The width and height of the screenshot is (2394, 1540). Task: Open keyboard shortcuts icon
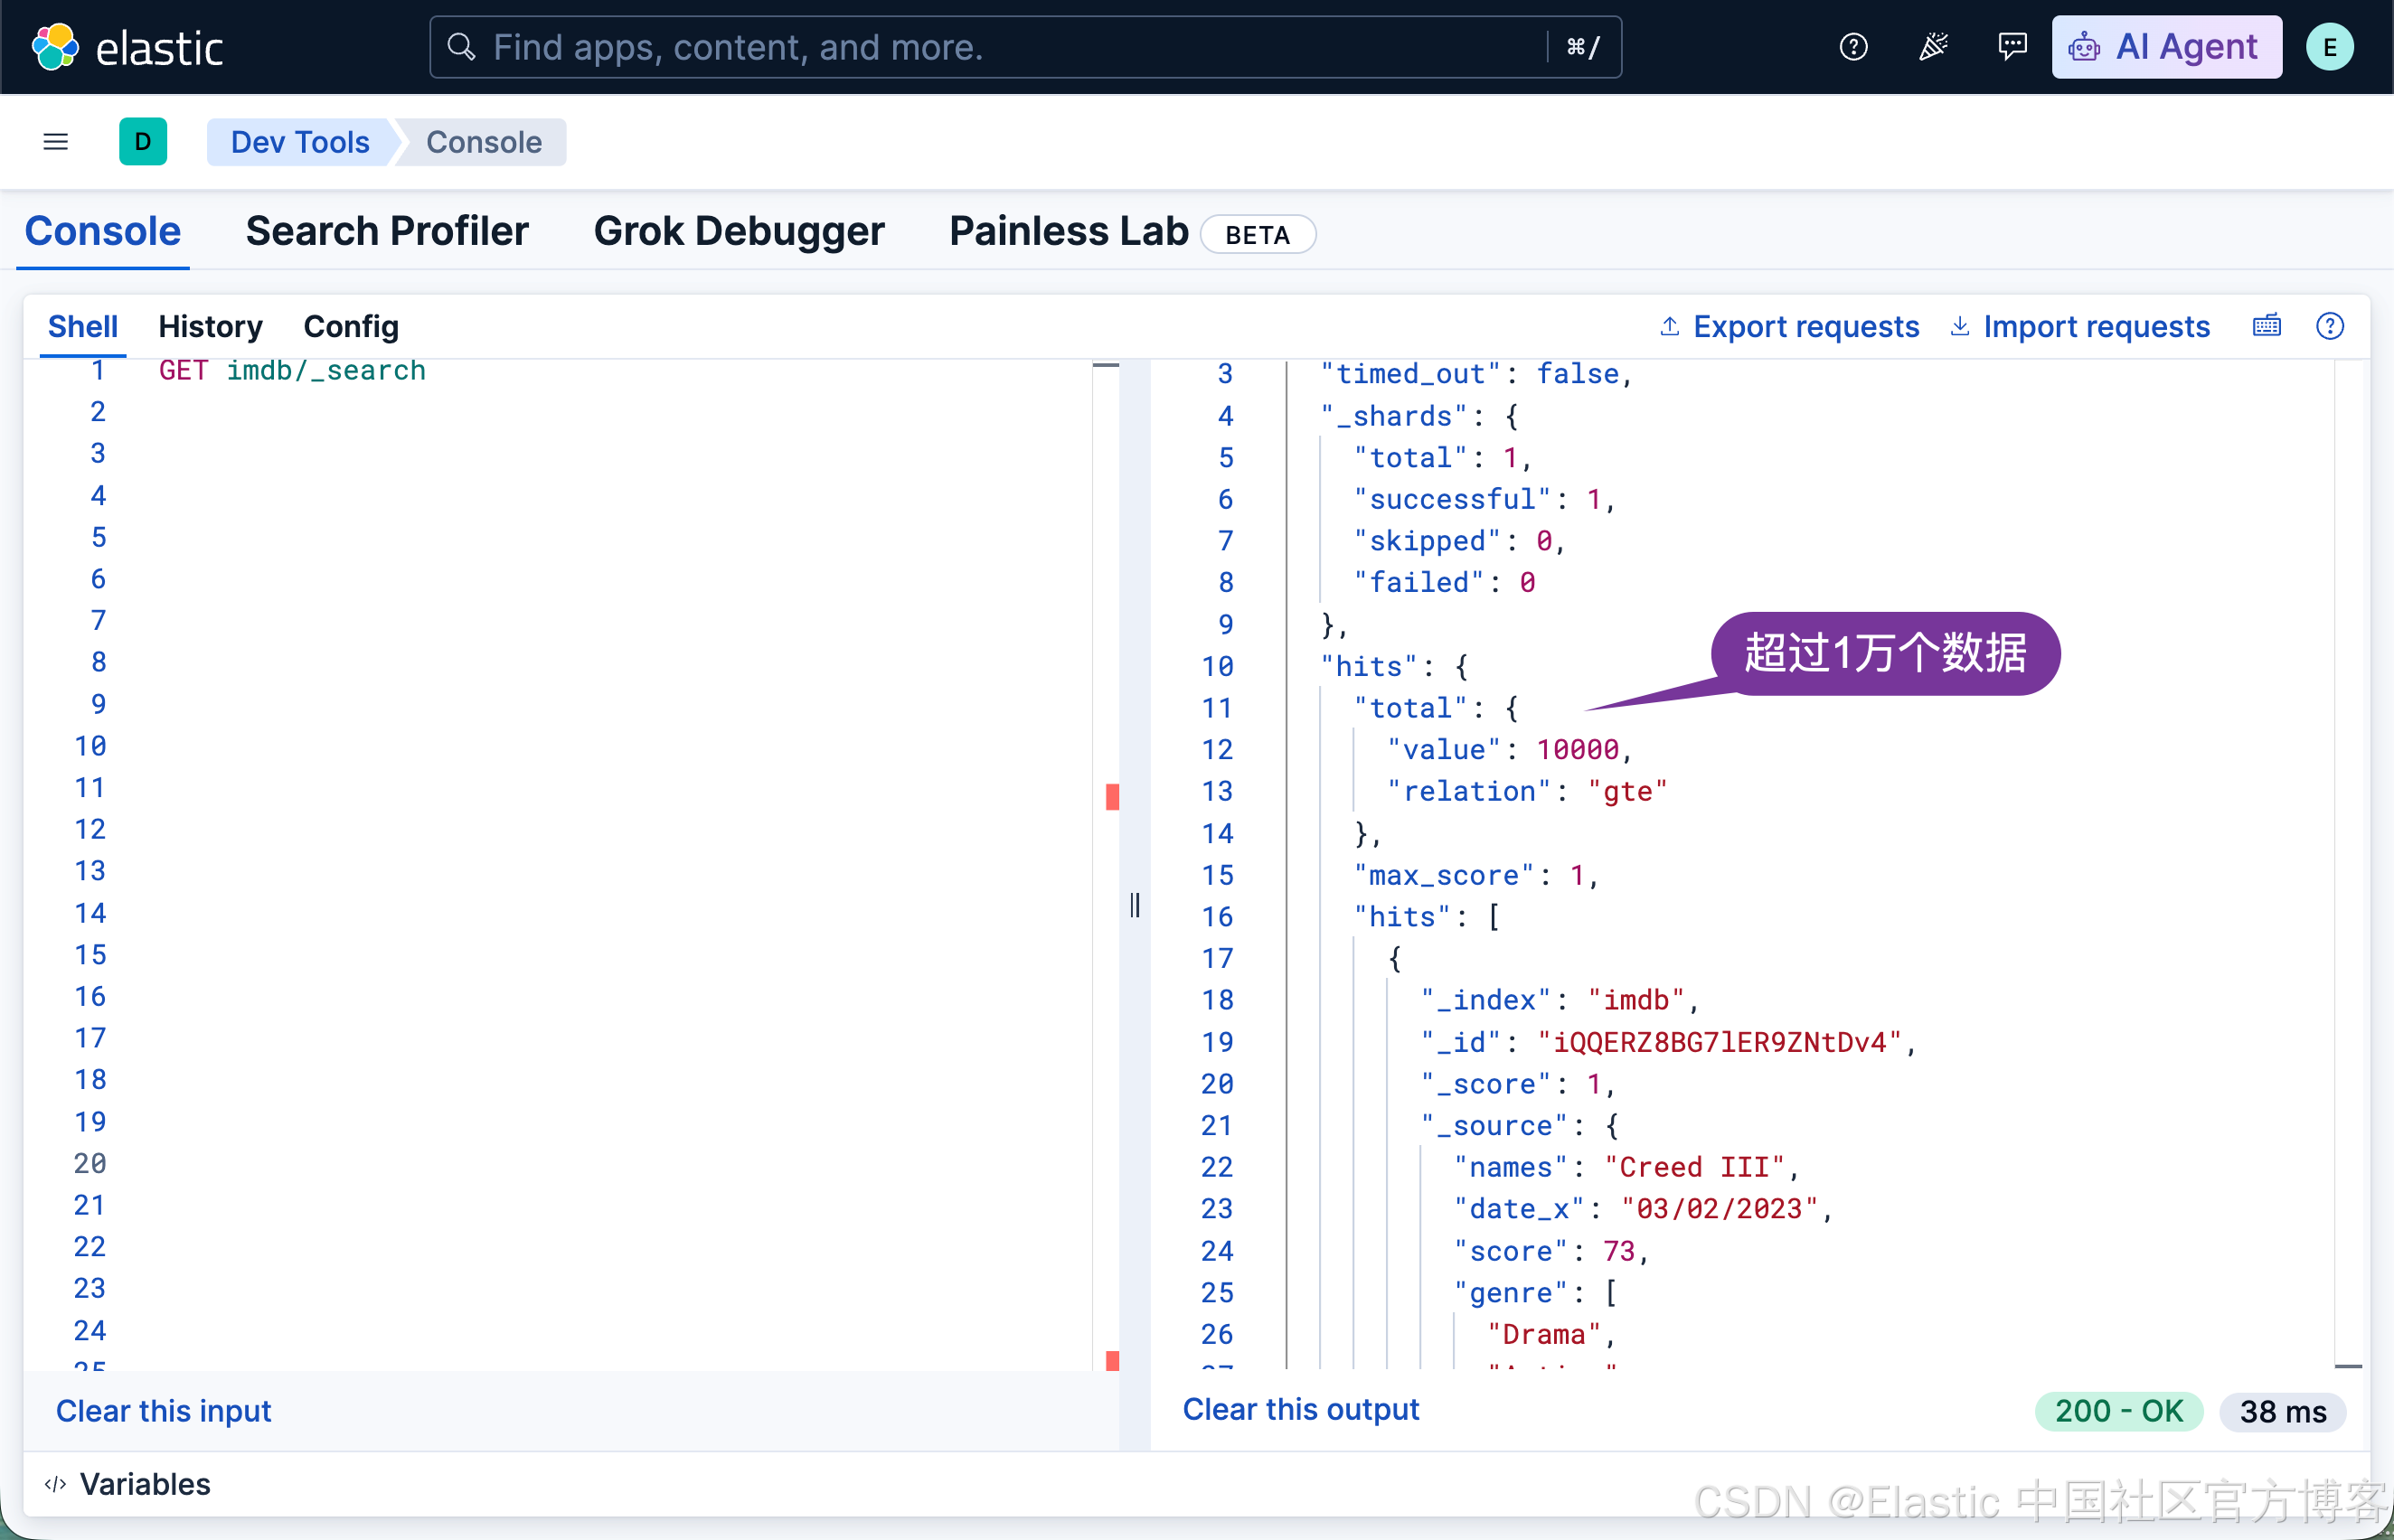point(2267,326)
